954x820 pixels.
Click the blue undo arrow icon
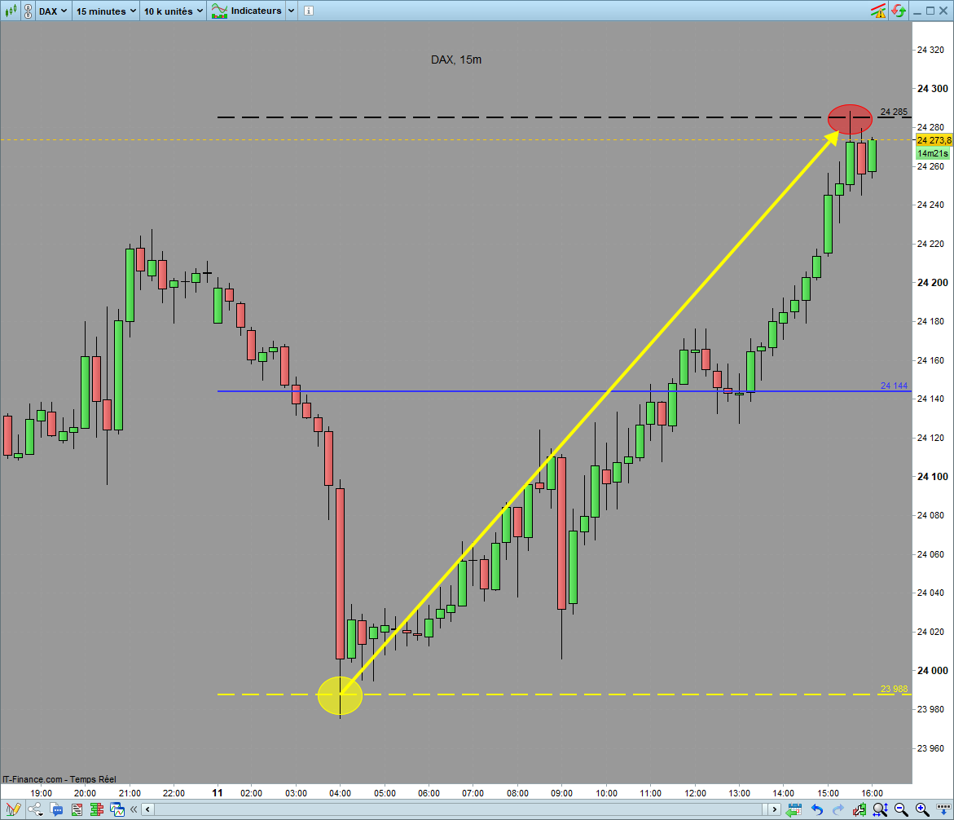[816, 809]
